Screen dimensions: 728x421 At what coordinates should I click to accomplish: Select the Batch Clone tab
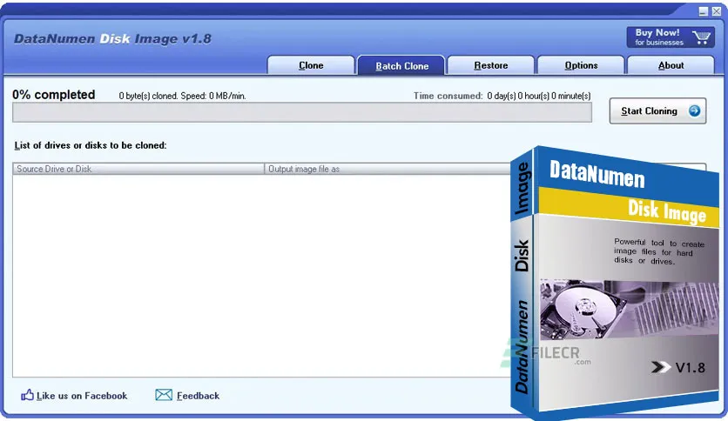point(401,66)
